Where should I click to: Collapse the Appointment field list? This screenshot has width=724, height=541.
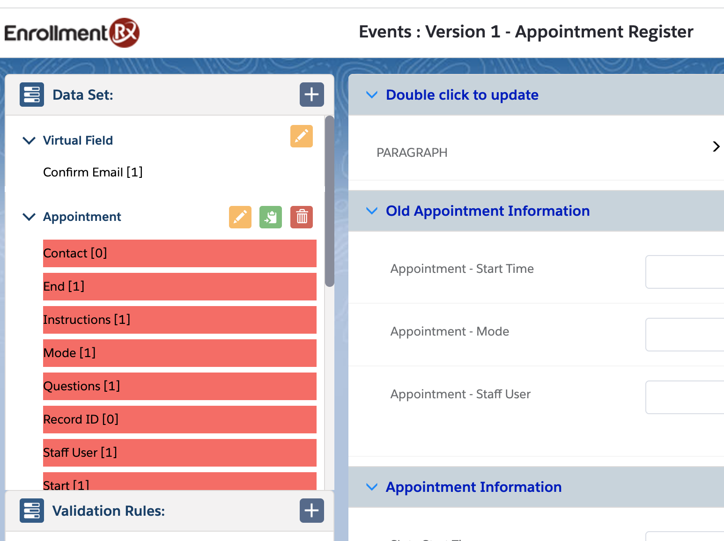29,217
